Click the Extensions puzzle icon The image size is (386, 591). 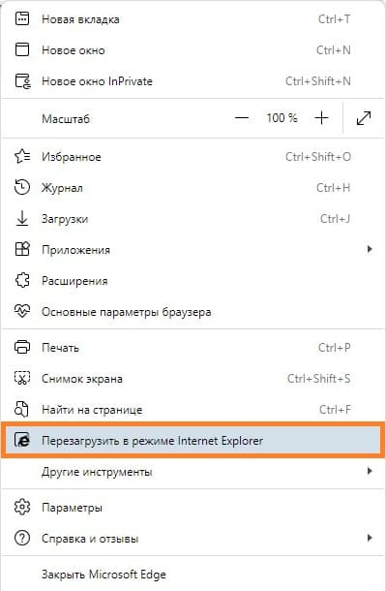(22, 281)
